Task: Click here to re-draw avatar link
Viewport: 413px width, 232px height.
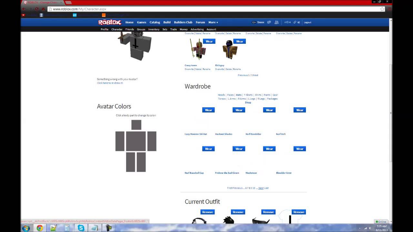Action: tap(110, 83)
